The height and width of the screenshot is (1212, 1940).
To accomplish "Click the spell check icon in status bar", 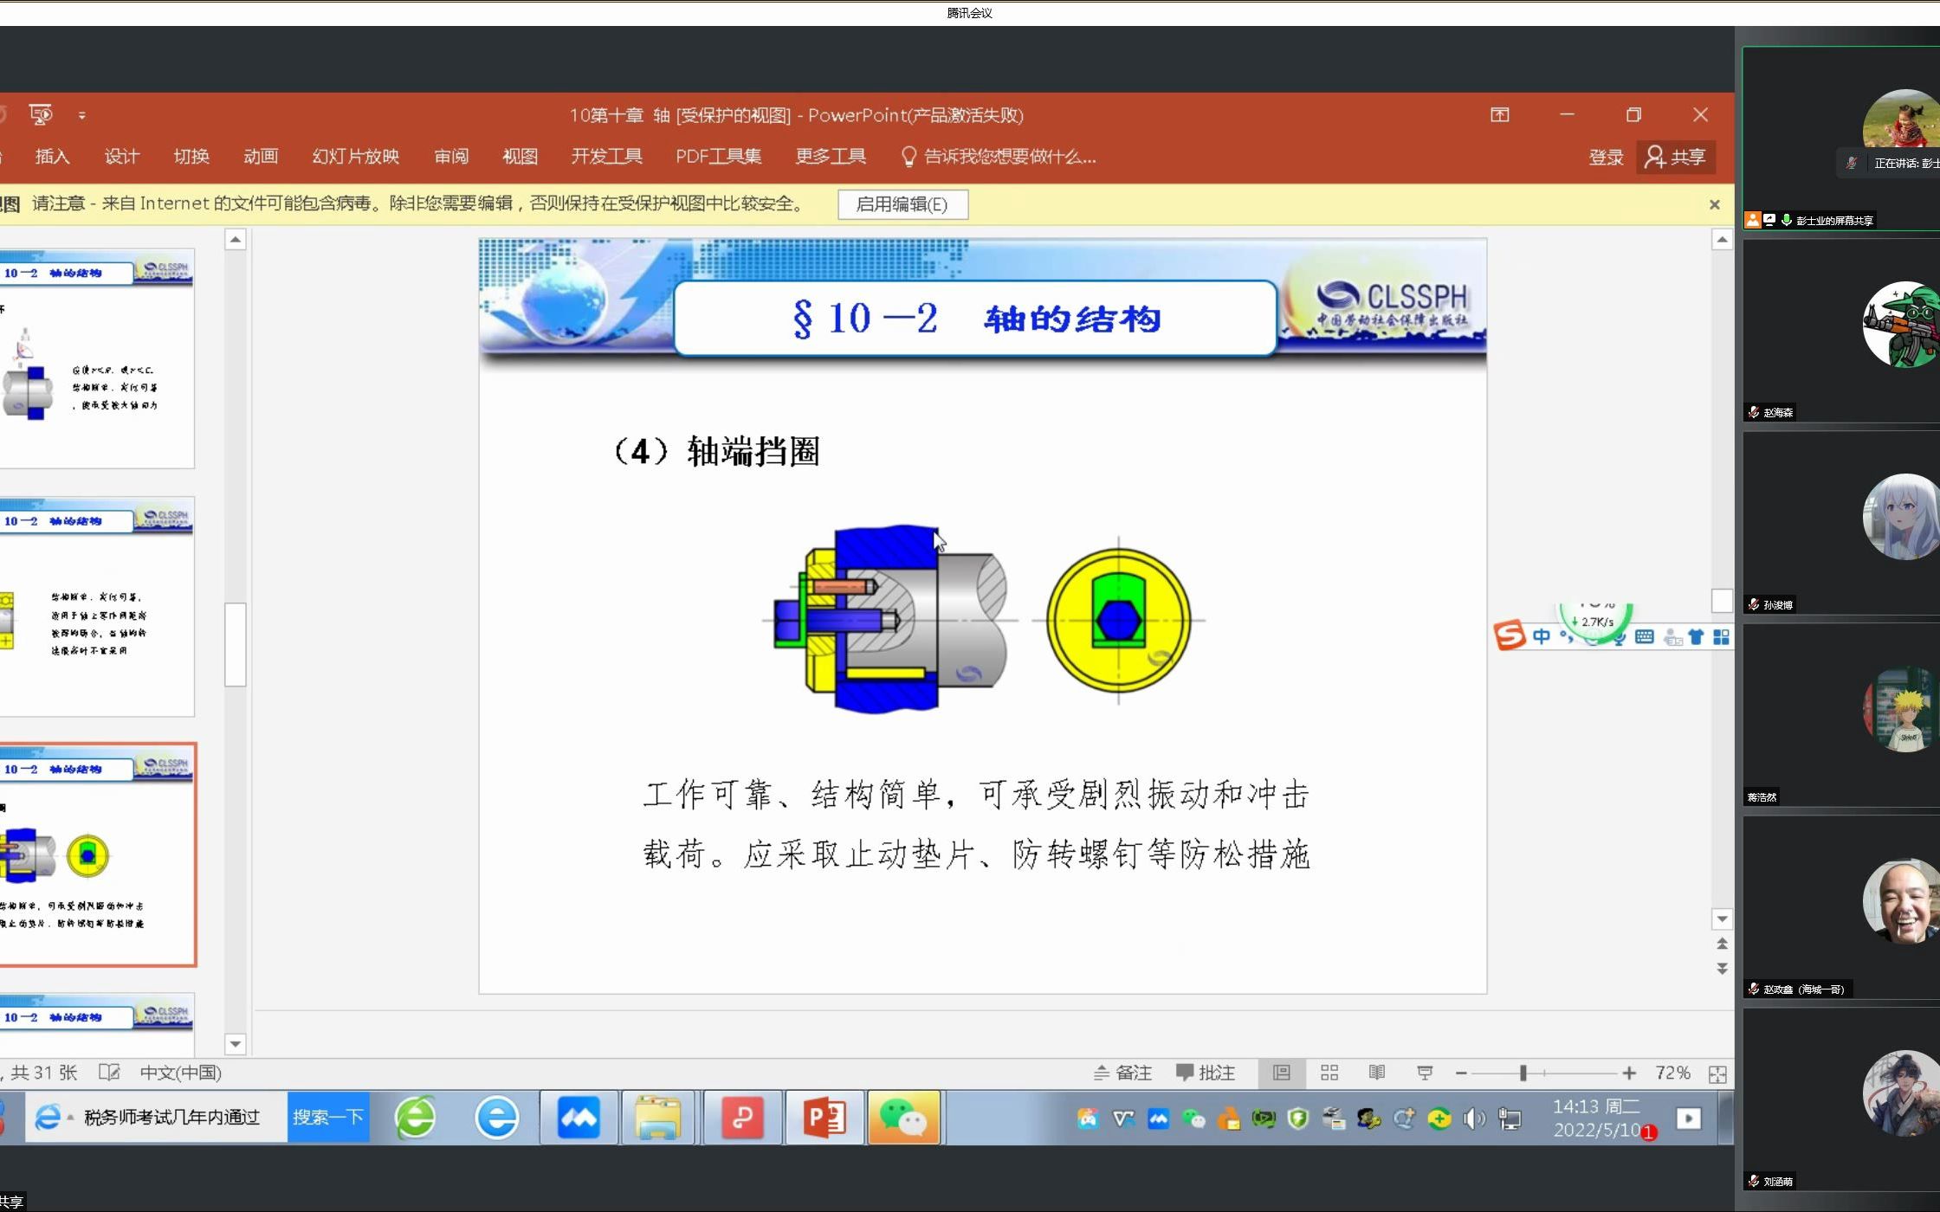I will [x=109, y=1073].
